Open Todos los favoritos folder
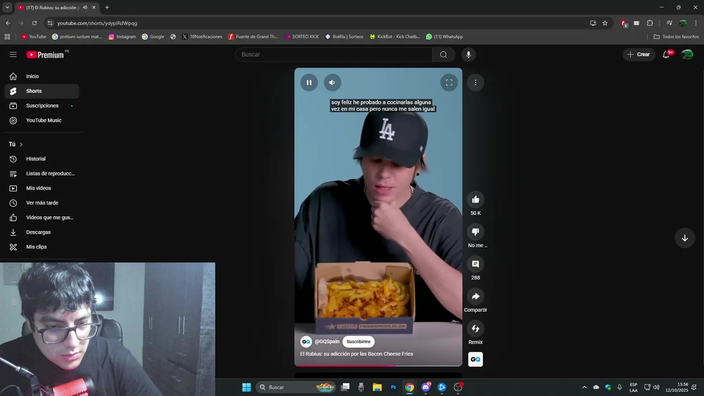The width and height of the screenshot is (704, 396). pyautogui.click(x=676, y=37)
